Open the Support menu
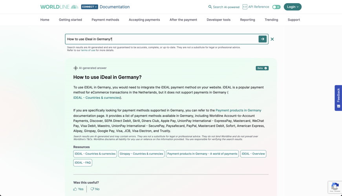 [294, 20]
